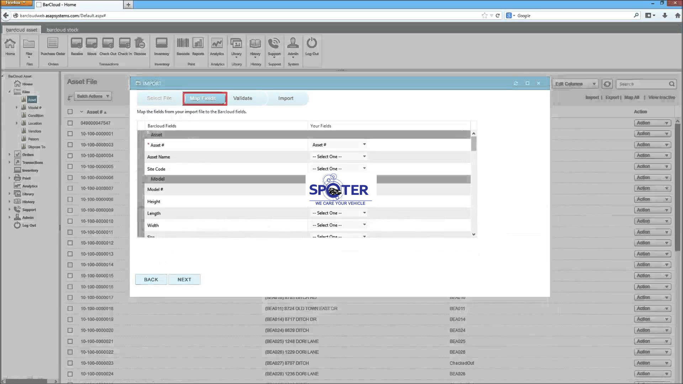This screenshot has width=683, height=384.
Task: Open the Asset Name field dropdown
Action: 339,157
